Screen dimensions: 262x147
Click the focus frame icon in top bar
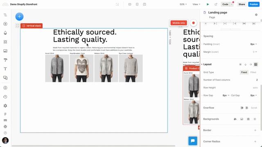(x=117, y=4)
